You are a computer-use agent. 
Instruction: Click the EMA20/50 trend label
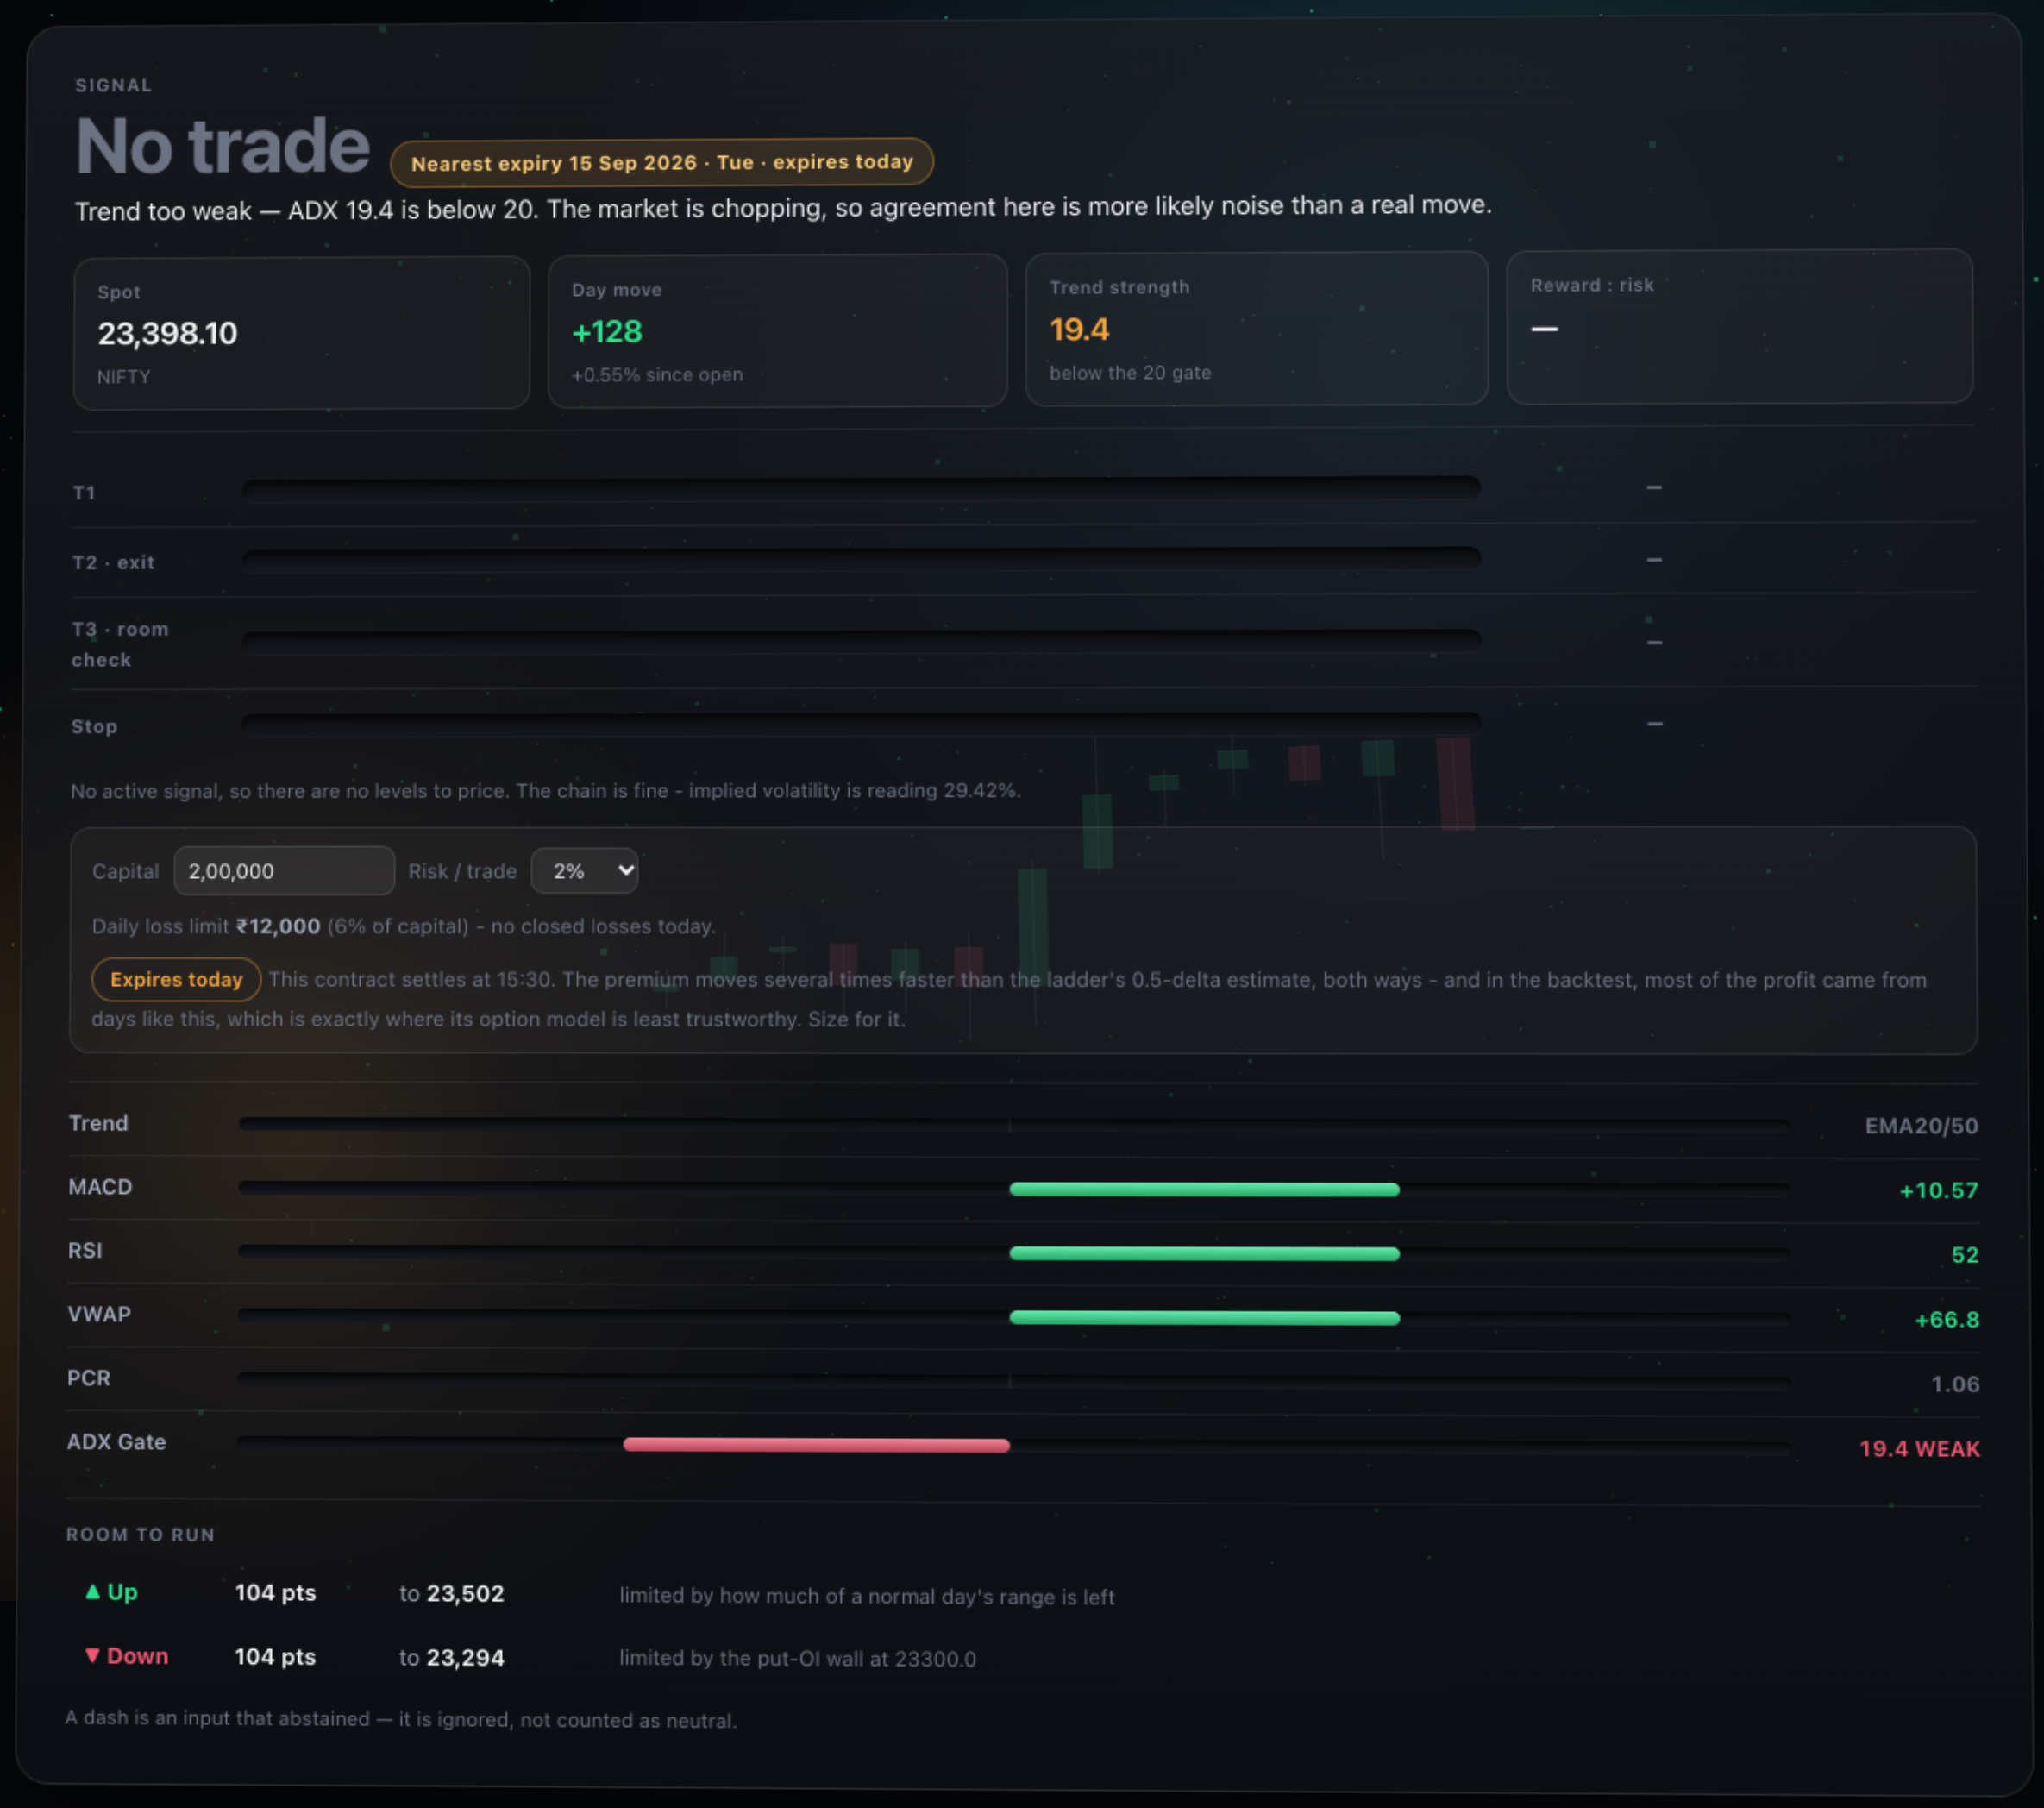point(1921,1126)
